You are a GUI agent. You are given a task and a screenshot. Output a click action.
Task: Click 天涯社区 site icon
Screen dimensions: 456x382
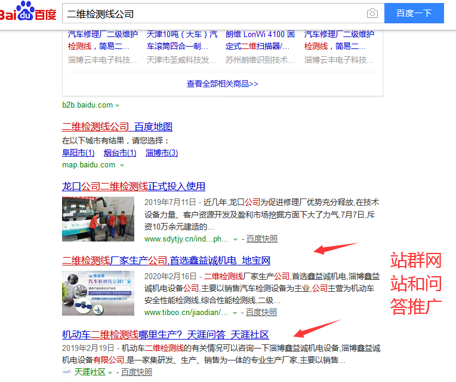[x=67, y=372]
